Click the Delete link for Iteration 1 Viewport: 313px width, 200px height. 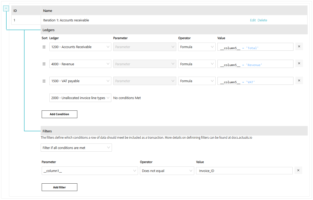[262, 20]
